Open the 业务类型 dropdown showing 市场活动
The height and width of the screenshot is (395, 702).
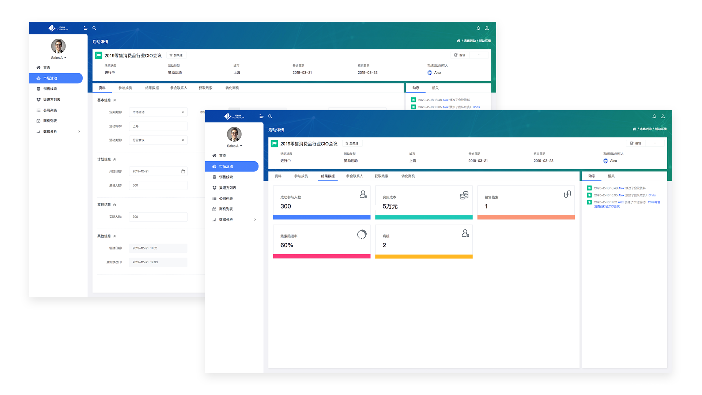click(158, 112)
